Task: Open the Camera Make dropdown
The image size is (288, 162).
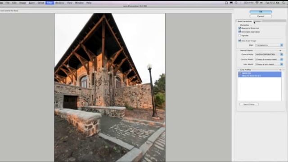Action: click(x=269, y=54)
